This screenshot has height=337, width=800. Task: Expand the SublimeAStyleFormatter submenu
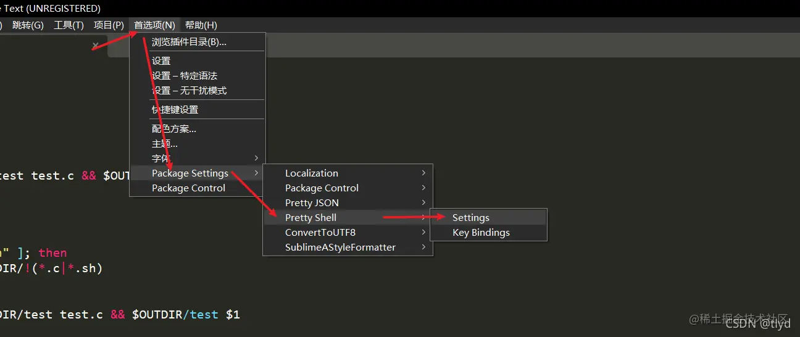(x=348, y=247)
